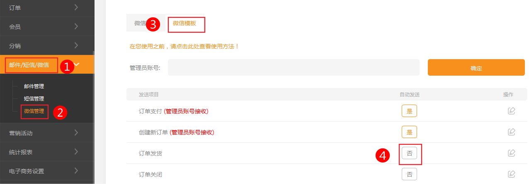
Task: Toggle auto-send 否 for 订单发货
Action: click(x=409, y=153)
